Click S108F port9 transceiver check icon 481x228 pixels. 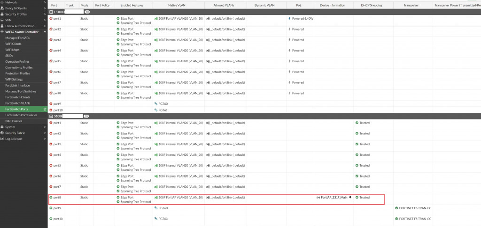pos(396,208)
